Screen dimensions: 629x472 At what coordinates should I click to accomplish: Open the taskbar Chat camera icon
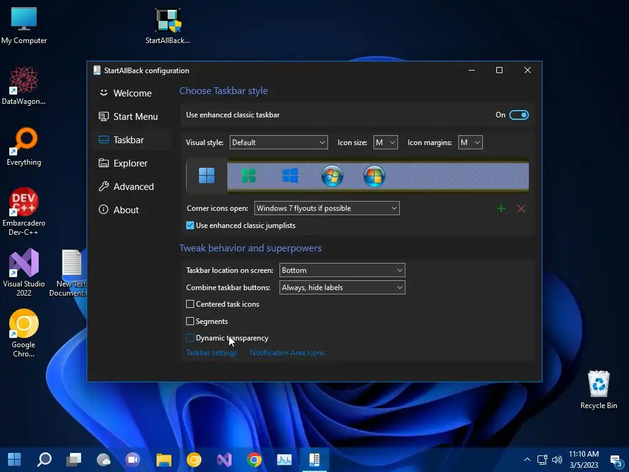(x=133, y=460)
